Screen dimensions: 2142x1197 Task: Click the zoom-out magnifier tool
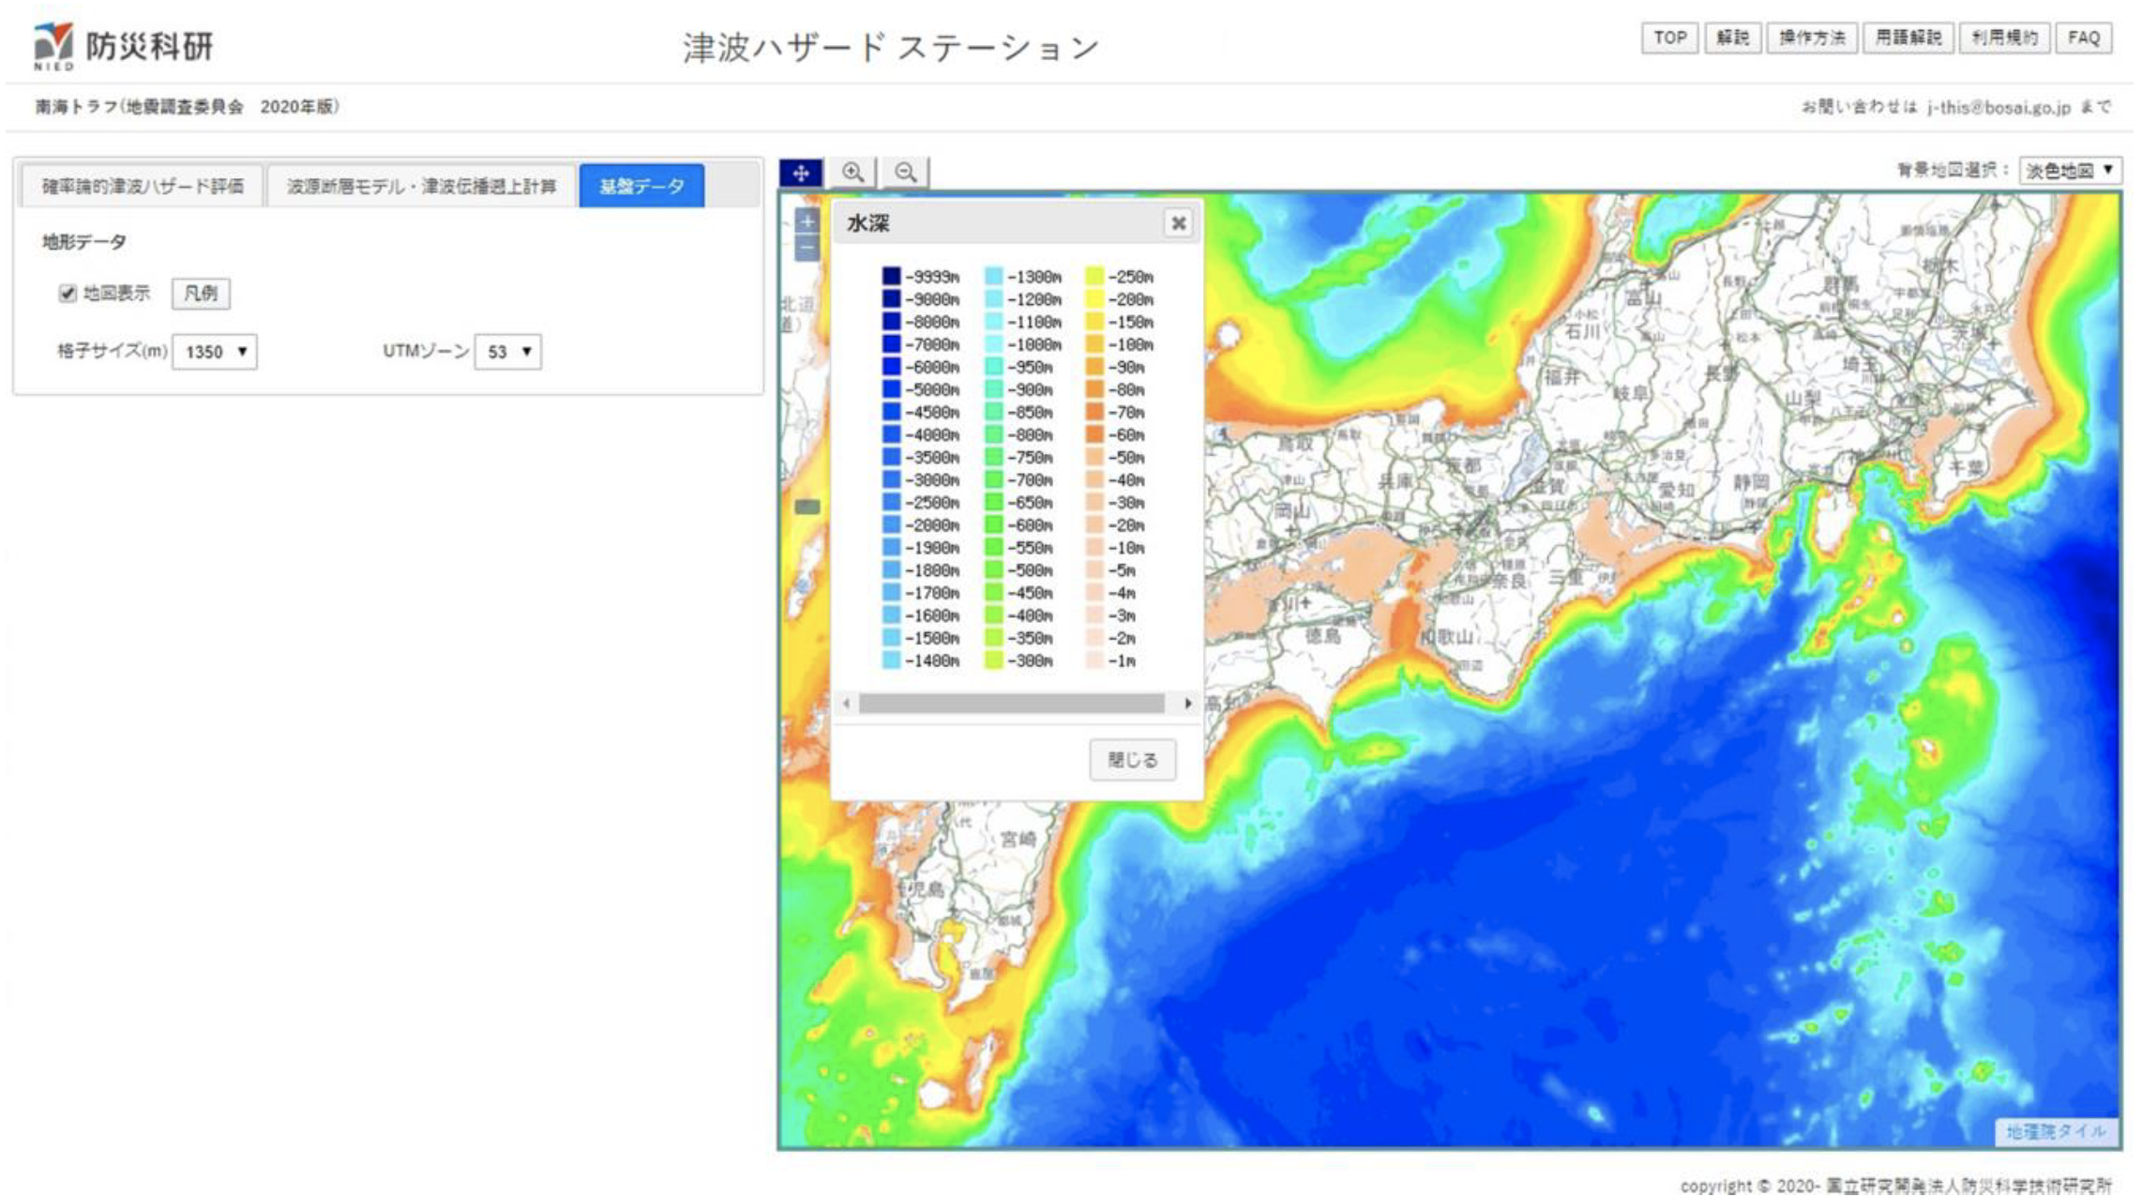click(x=905, y=173)
